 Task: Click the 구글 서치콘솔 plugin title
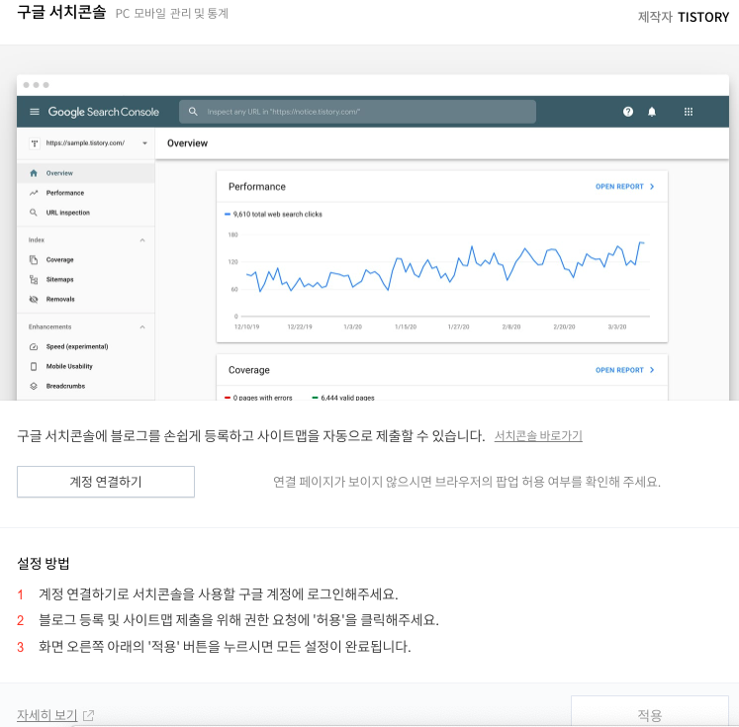point(61,12)
